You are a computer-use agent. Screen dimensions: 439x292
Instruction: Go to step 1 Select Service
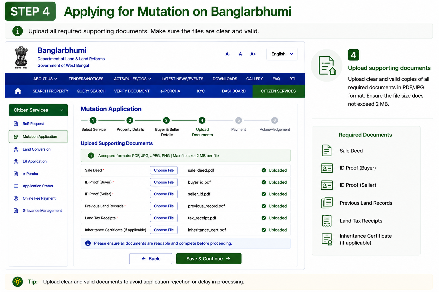click(93, 120)
